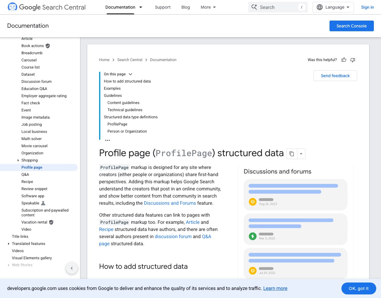Jump to Content guidelines
The image size is (381, 298).
click(124, 103)
